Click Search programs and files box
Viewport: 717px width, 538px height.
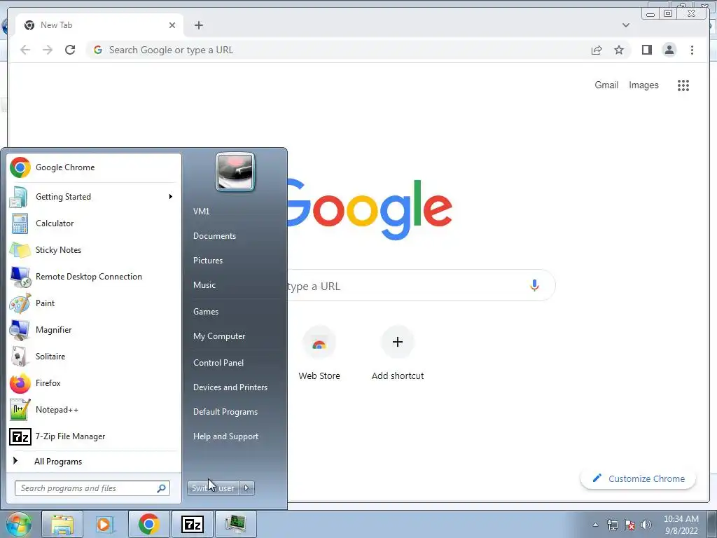coord(92,488)
